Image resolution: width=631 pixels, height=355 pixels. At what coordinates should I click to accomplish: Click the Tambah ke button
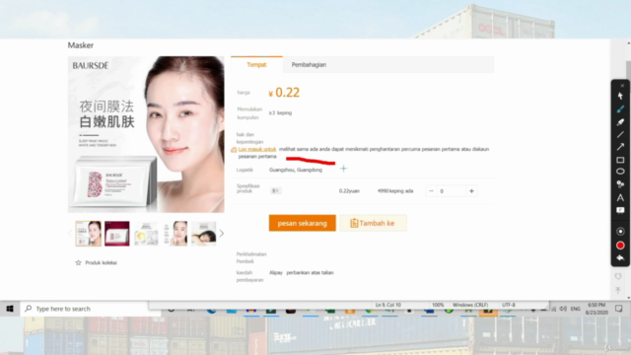[x=373, y=223]
